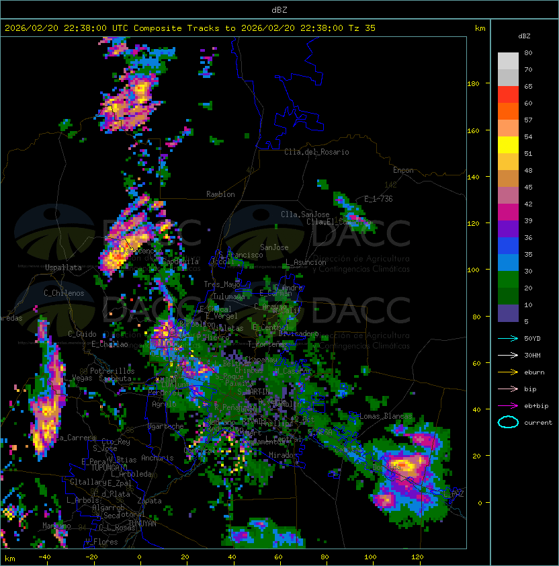
Task: Click the 'dBZ' heading above the color scale
Action: tap(524, 36)
